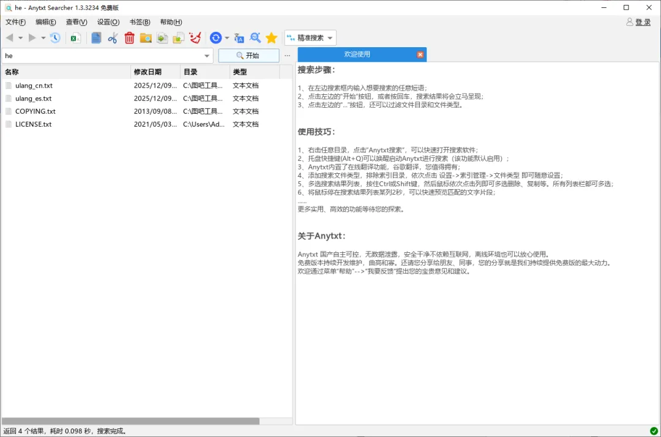This screenshot has height=437, width=661.
Task: Click the status text 返回 4 个结果
Action: (x=24, y=431)
